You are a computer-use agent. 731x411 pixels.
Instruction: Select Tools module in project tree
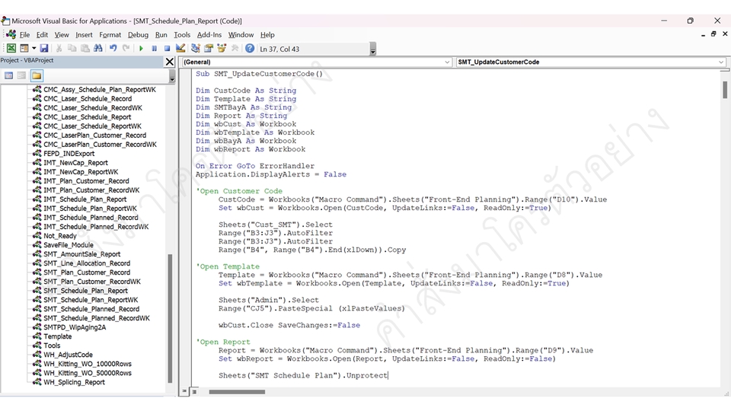click(x=52, y=346)
